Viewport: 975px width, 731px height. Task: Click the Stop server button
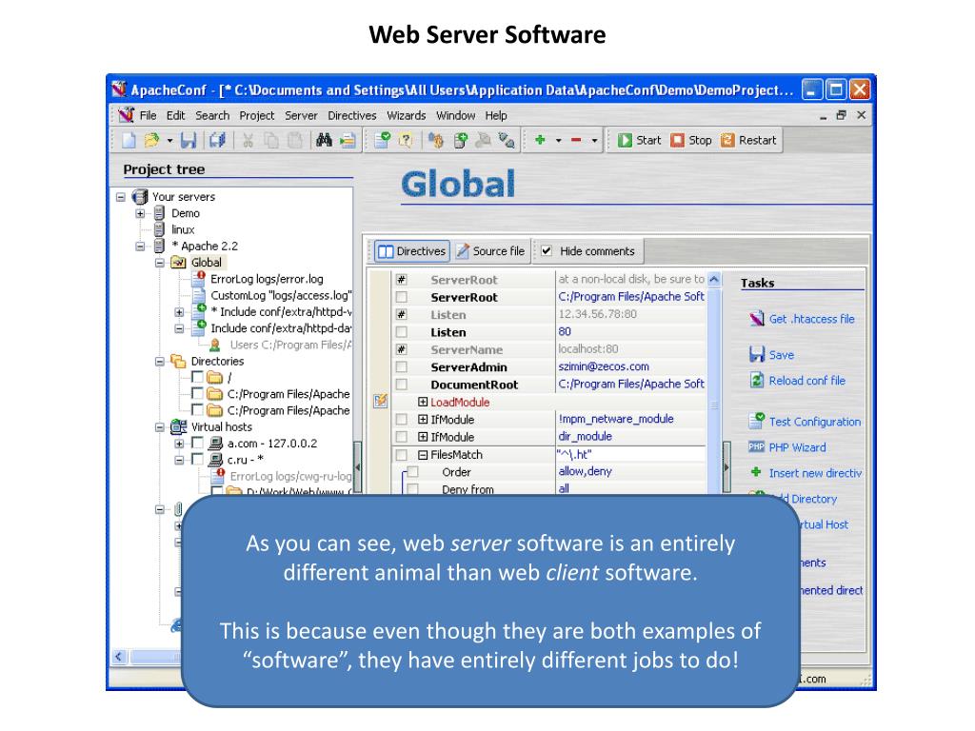coord(691,141)
